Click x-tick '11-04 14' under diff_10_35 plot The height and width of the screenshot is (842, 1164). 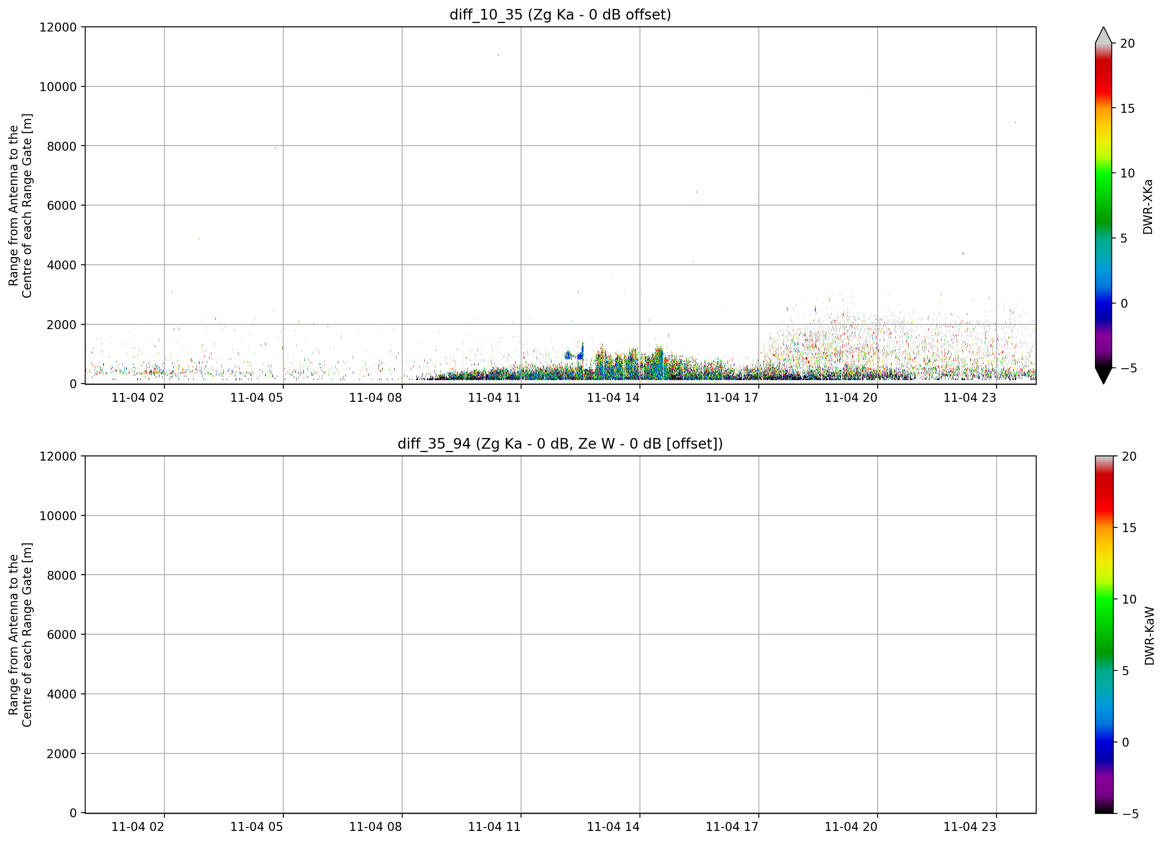(613, 398)
